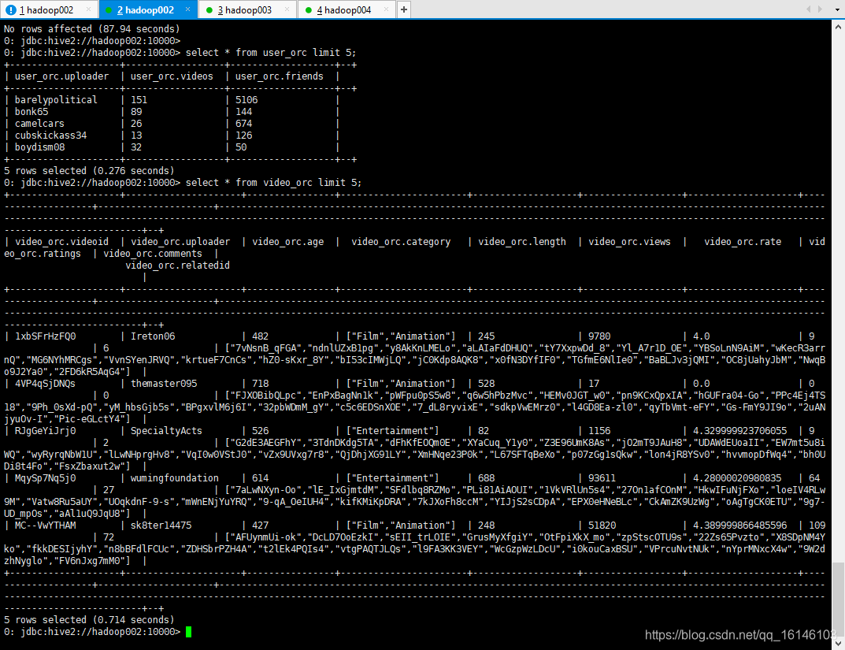Click uploader 'sk8ter14475'

(x=161, y=526)
